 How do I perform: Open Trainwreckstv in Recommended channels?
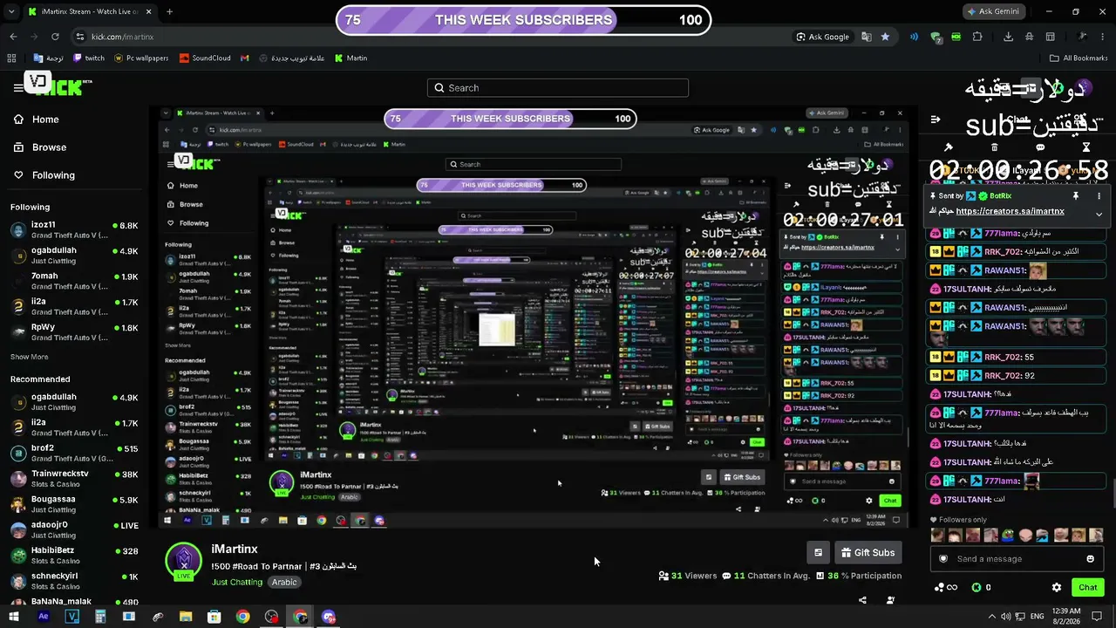[74, 479]
